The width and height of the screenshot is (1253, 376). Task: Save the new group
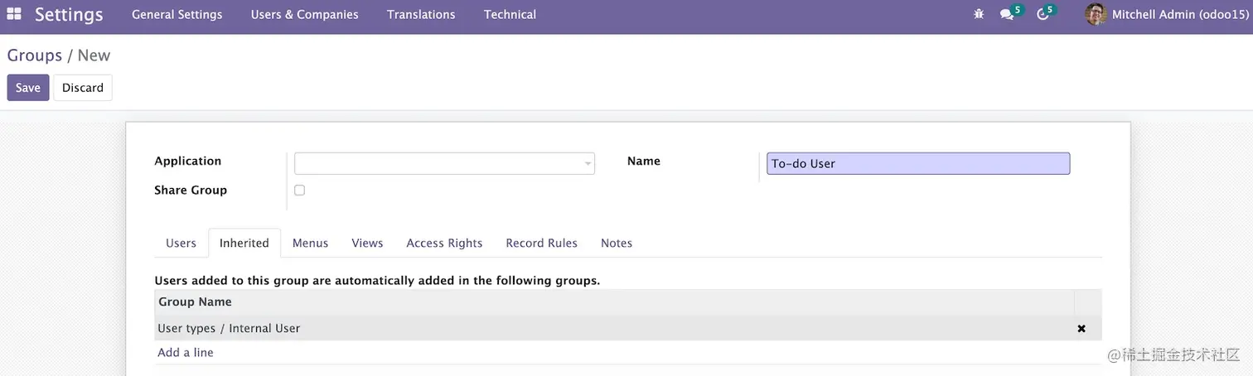point(28,88)
